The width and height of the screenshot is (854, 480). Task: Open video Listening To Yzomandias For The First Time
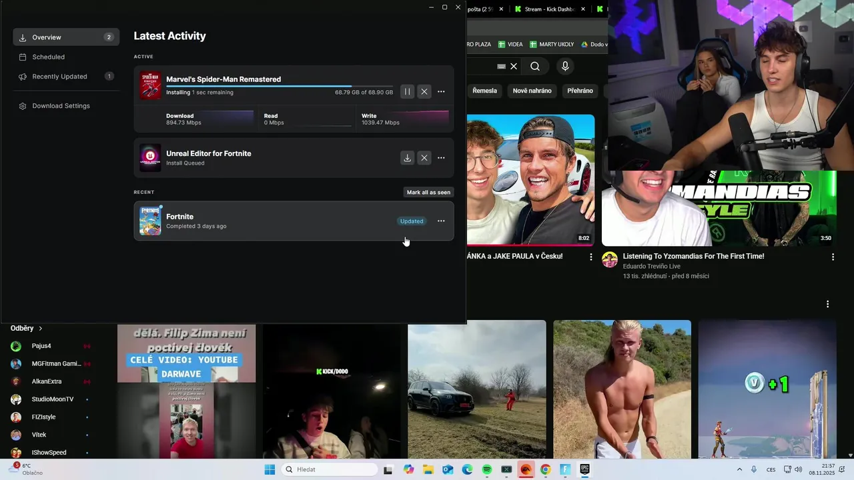pos(693,256)
